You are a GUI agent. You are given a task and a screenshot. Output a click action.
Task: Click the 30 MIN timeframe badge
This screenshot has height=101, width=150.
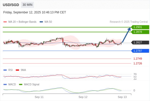tap(27, 5)
